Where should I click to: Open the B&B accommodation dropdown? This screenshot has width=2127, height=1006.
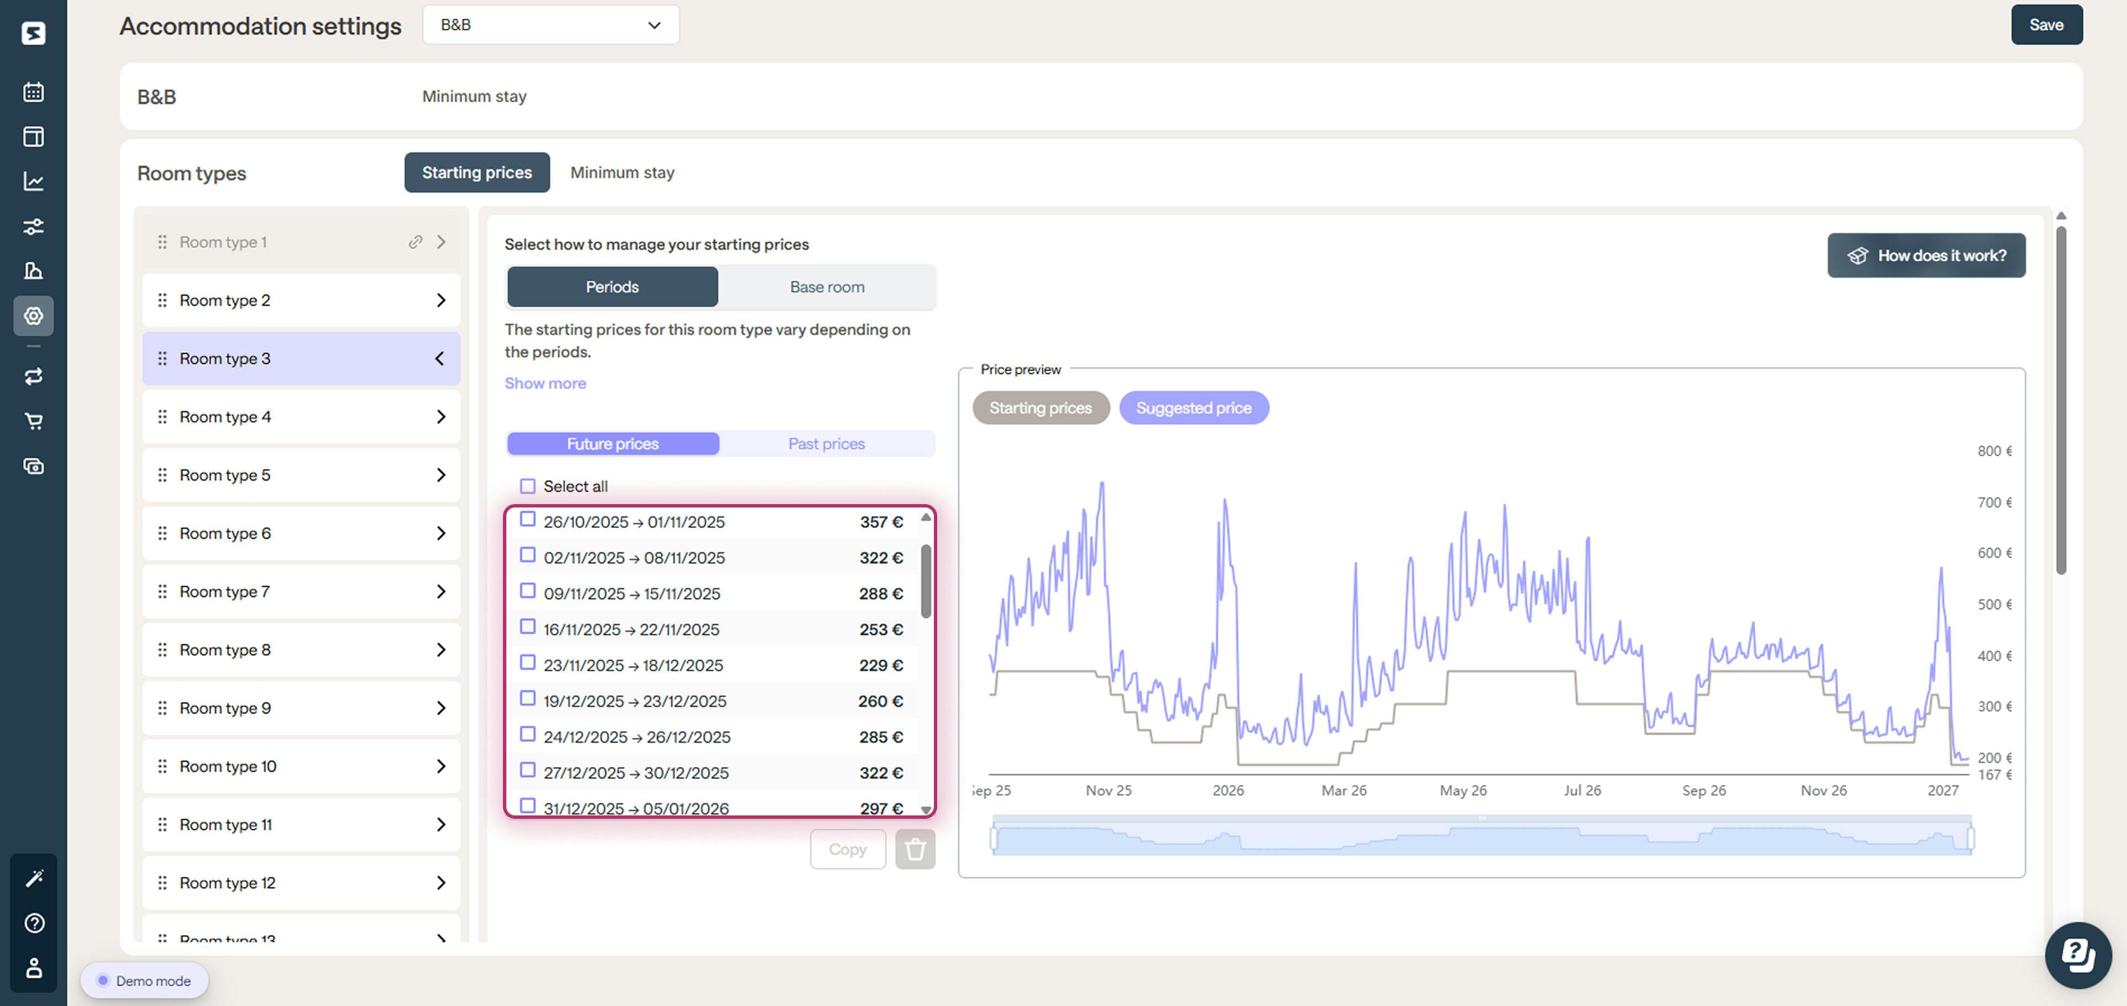[x=551, y=25]
